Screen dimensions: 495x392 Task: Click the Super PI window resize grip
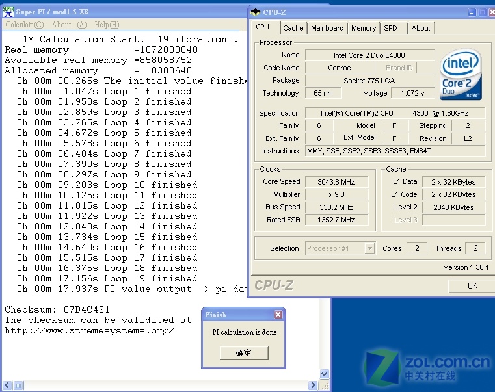(x=325, y=385)
